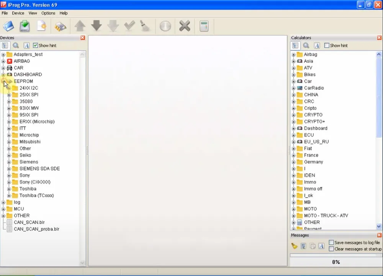Select the Dashboard calculator item
Screen dimensions: 383x276
(316, 128)
